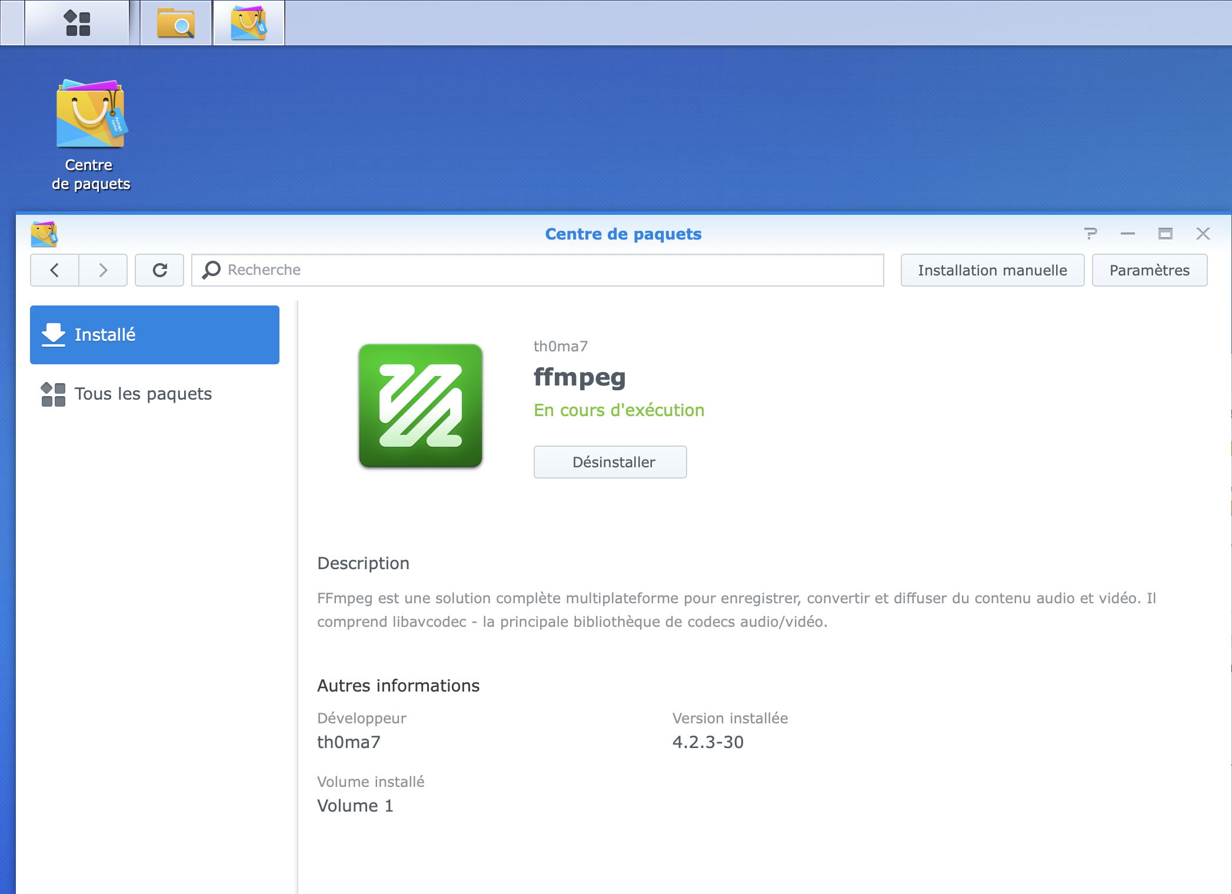Navigate forward with the right arrow
Image resolution: width=1232 pixels, height=894 pixels.
click(102, 270)
